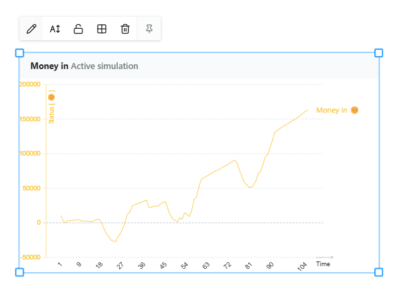Image resolution: width=403 pixels, height=293 pixels.
Task: Toggle the 'Money in' legend label
Action: click(x=331, y=110)
